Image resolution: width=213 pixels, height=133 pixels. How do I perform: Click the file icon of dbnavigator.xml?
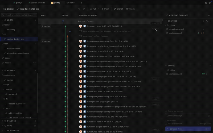[x=167, y=29]
